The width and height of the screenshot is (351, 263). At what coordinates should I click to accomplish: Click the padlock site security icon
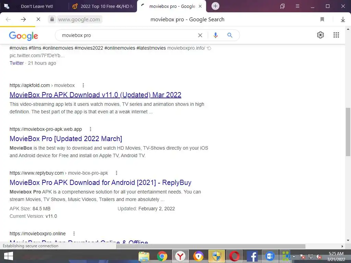(x=52, y=19)
